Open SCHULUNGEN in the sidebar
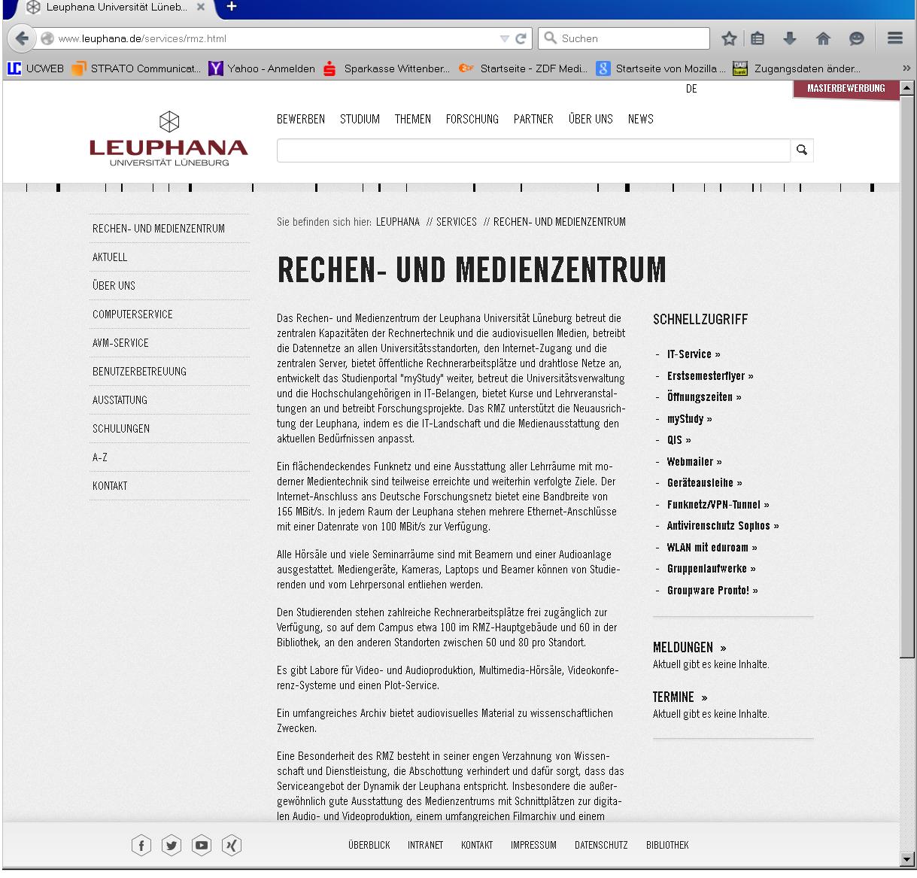 coord(121,429)
